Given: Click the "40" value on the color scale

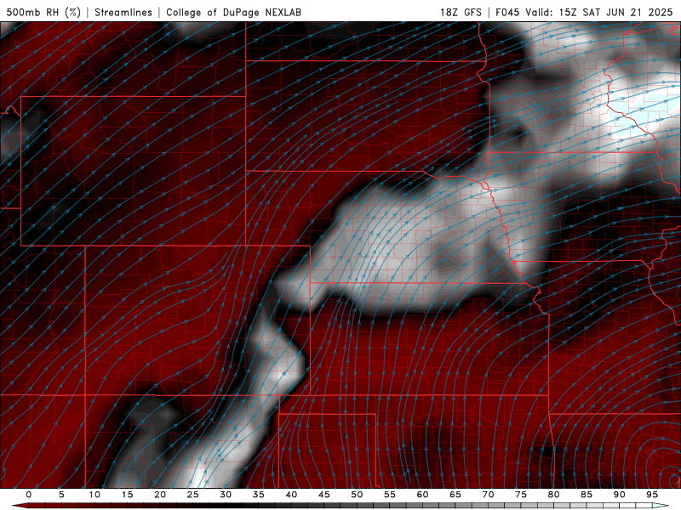Looking at the screenshot, I should pos(291,495).
